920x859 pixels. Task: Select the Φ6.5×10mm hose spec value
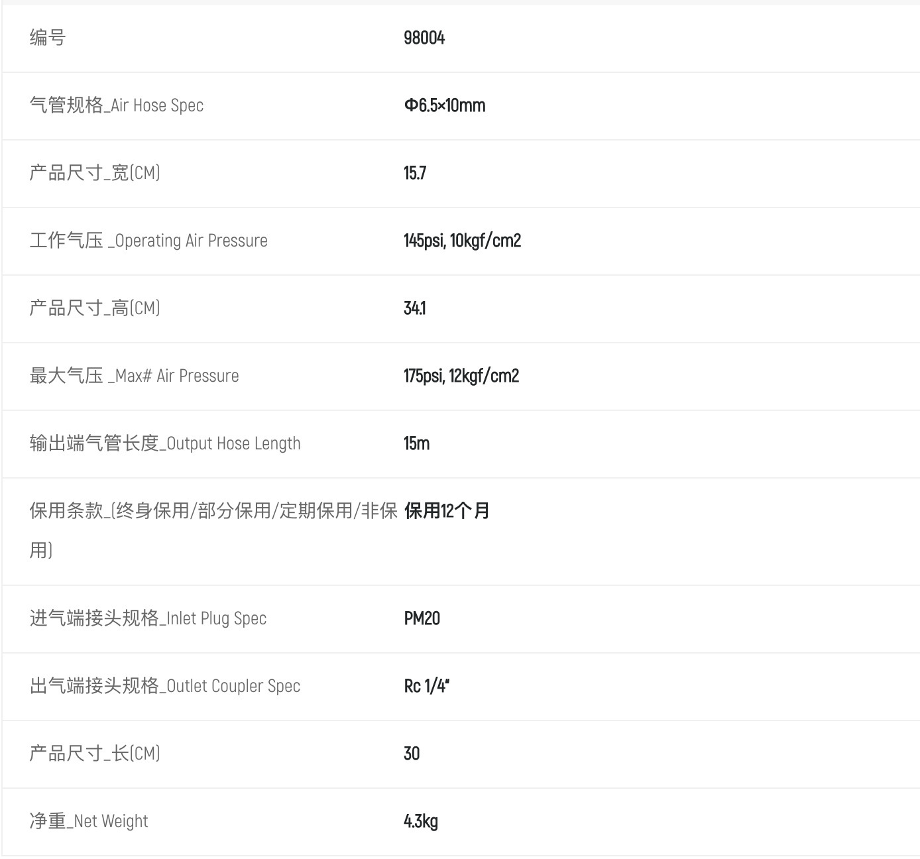[445, 105]
